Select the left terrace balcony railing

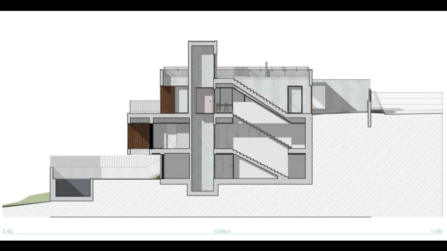coord(145,107)
